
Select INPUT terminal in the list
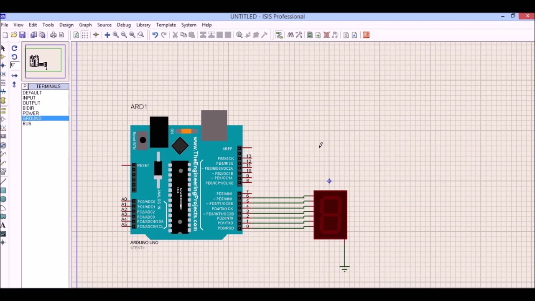coord(46,98)
